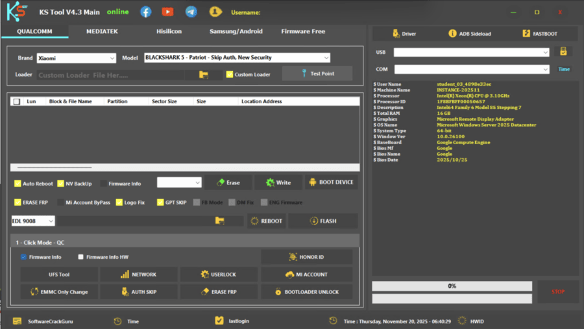This screenshot has height=329, width=584.
Task: Open the Brand dropdown showing Xiaomi
Action: (x=77, y=58)
